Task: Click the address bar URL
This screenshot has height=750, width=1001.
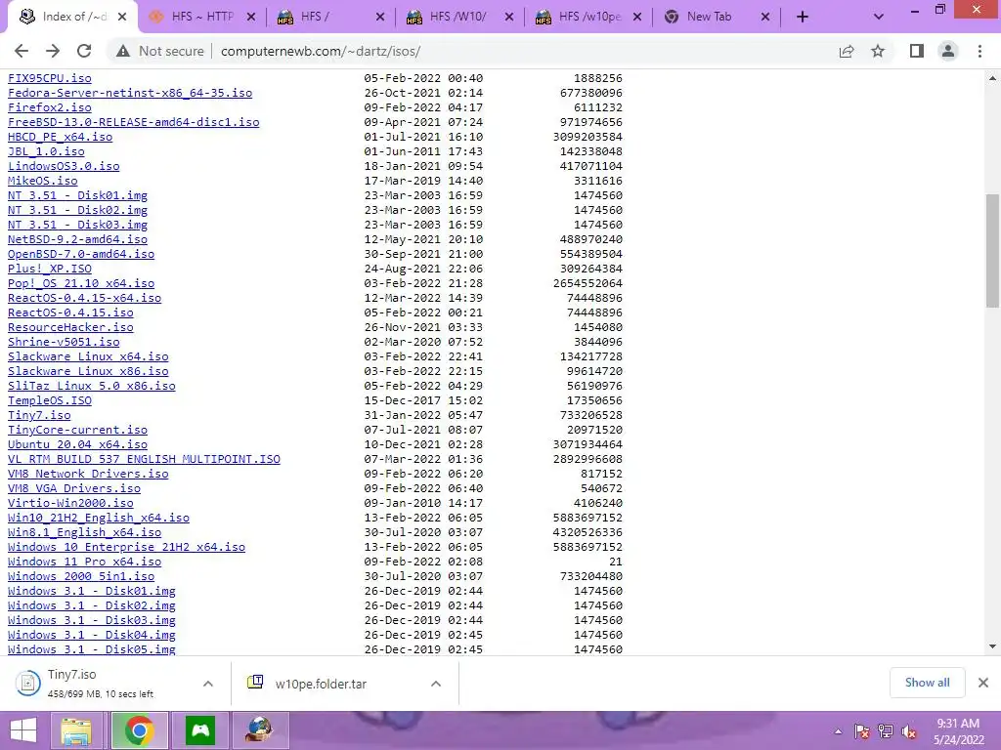Action: [321, 51]
